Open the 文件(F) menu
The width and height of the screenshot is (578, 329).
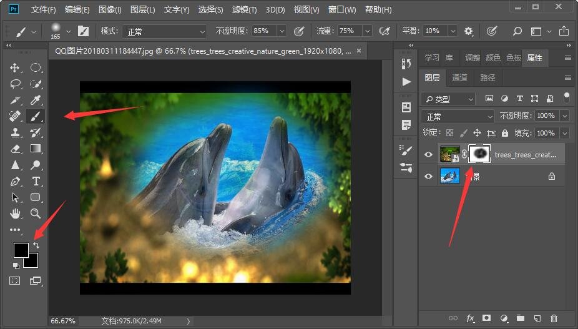(x=43, y=9)
